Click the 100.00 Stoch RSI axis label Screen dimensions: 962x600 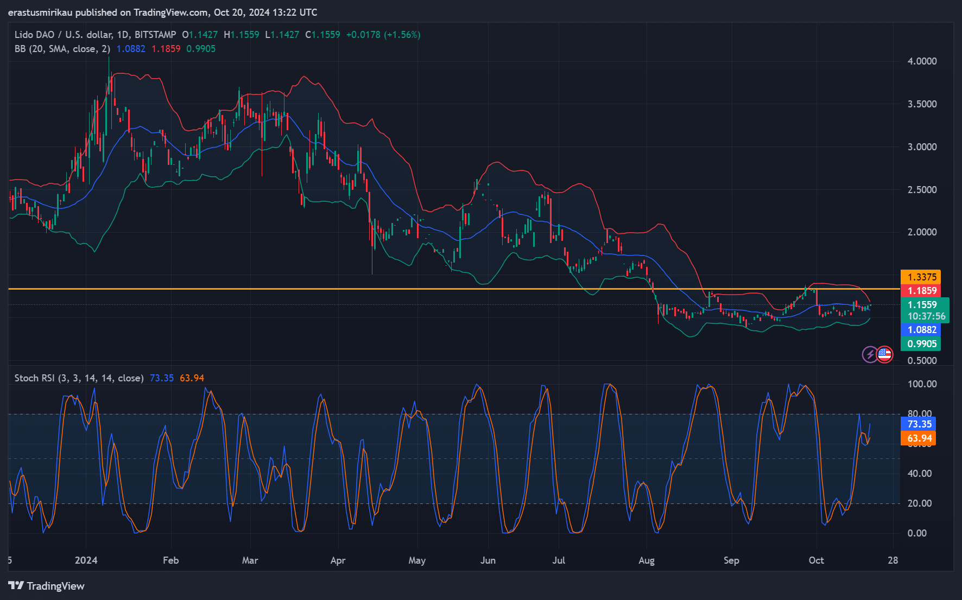tap(922, 384)
